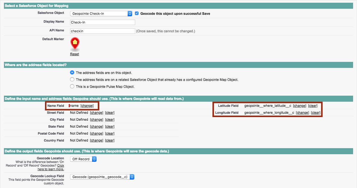Screen dimensions: 357x188
Task: Select 'This is a Geopointe Pulse Map Object'
Action: click(x=72, y=86)
